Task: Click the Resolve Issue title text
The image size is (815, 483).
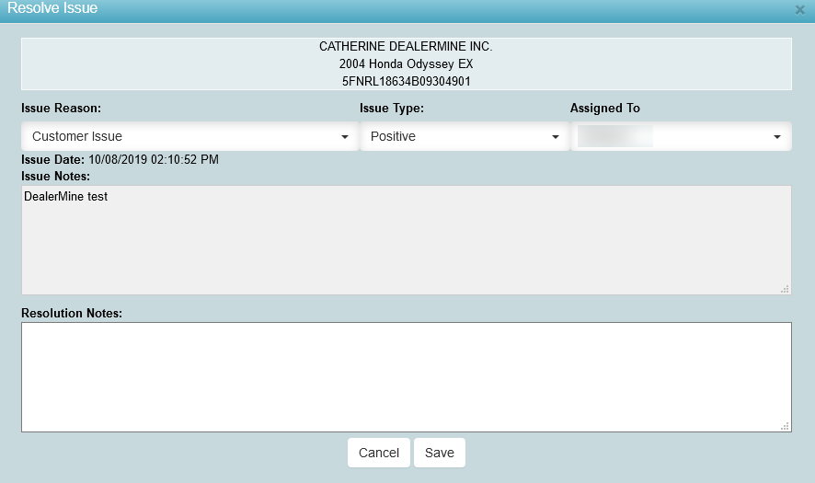Action: pyautogui.click(x=52, y=8)
